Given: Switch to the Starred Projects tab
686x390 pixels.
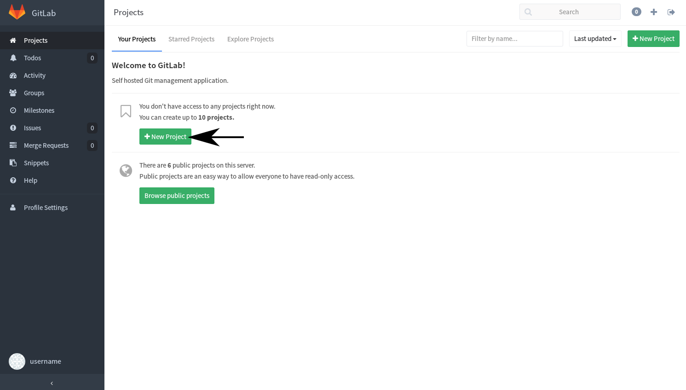Looking at the screenshot, I should 191,39.
